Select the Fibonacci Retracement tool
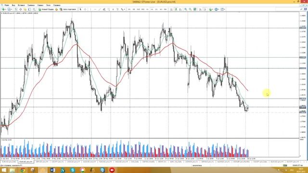308x173 pixels. [109, 9]
